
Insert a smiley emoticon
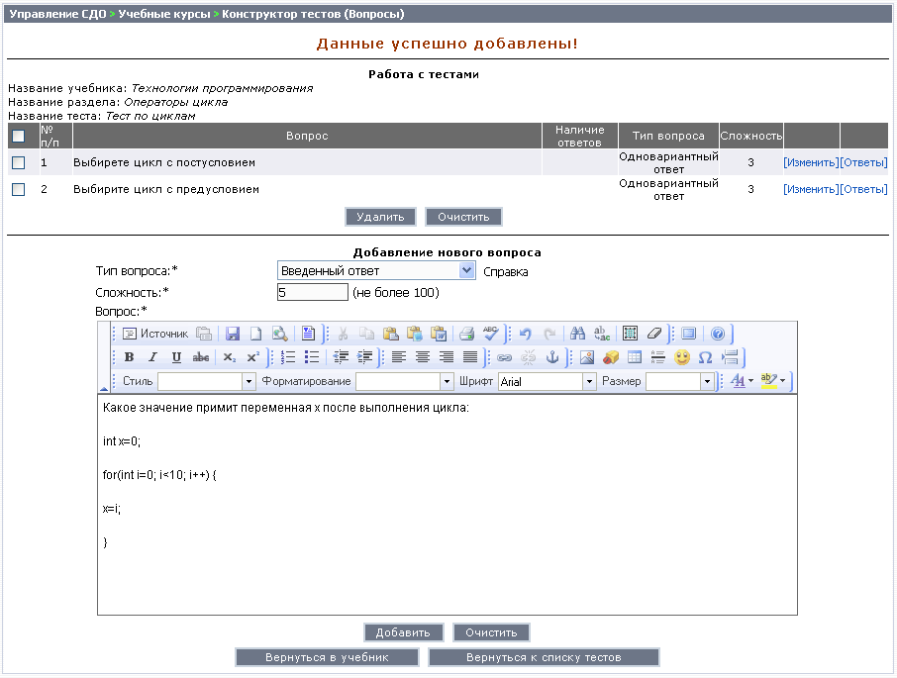coord(682,357)
